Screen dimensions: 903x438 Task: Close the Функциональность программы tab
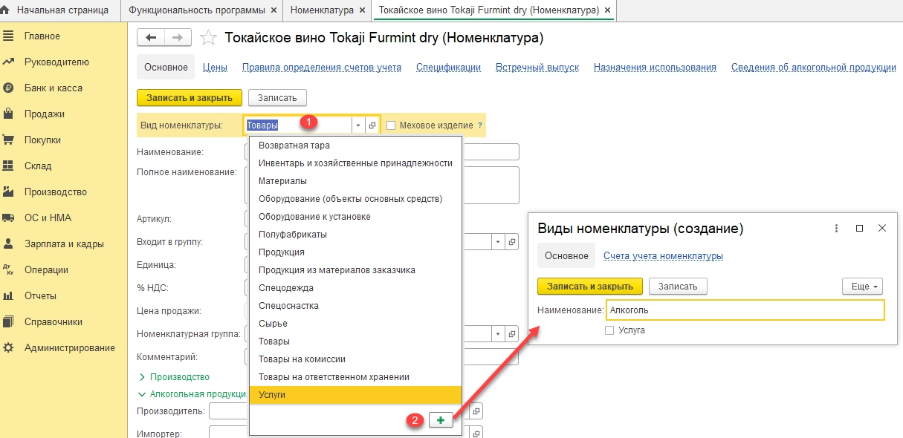[274, 10]
